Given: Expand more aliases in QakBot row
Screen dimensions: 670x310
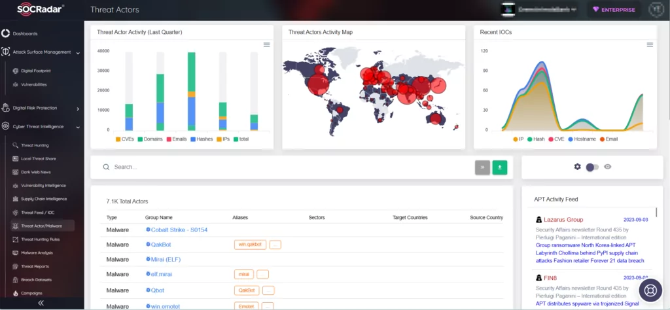Looking at the screenshot, I should (x=275, y=245).
